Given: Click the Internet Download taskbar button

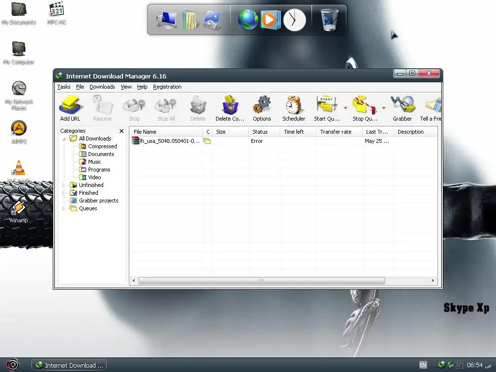Looking at the screenshot, I should point(69,365).
